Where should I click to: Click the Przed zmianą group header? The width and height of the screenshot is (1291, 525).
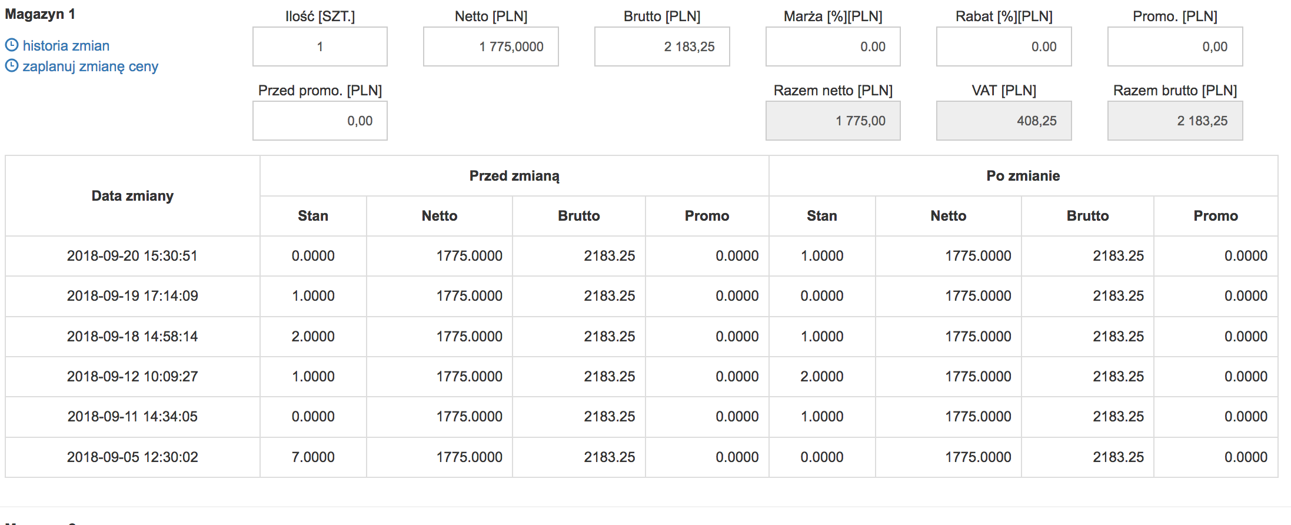pos(514,176)
